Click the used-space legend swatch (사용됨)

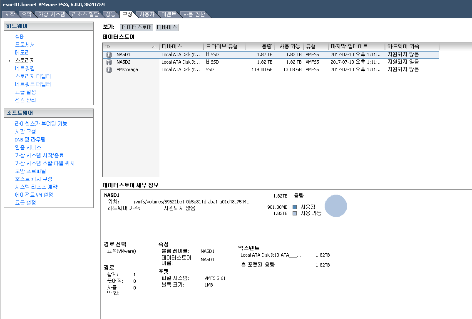(x=295, y=207)
